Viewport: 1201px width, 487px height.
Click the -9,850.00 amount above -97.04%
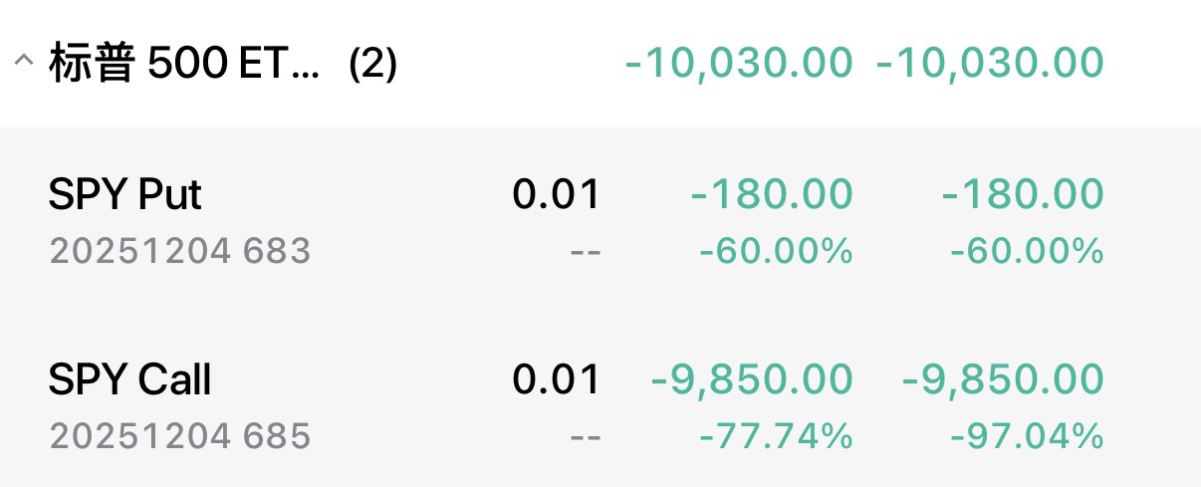tap(1003, 379)
